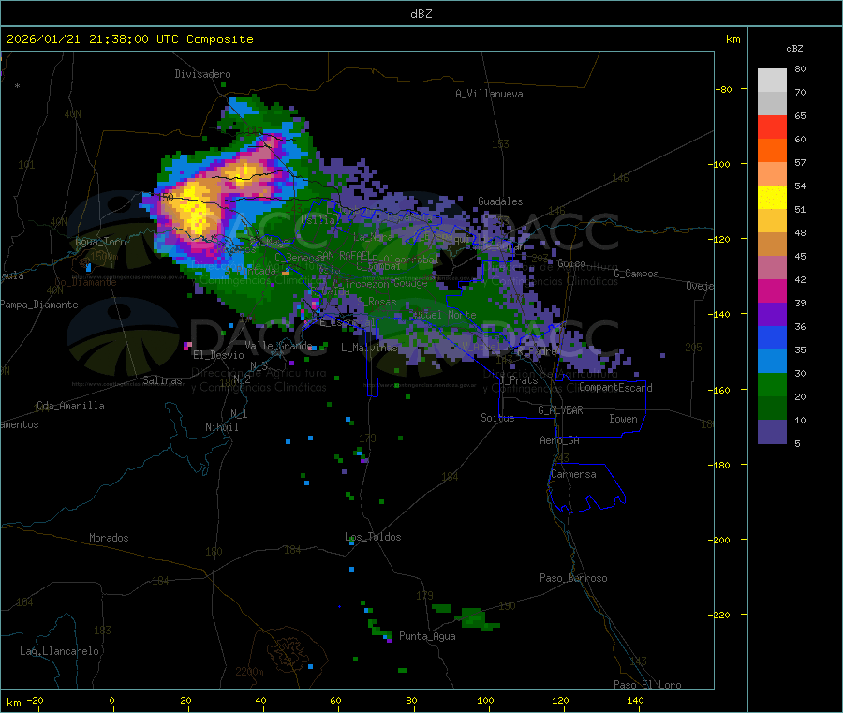
Task: Pick the royal blue swatch between 36 and 35
Action: pyautogui.click(x=772, y=337)
